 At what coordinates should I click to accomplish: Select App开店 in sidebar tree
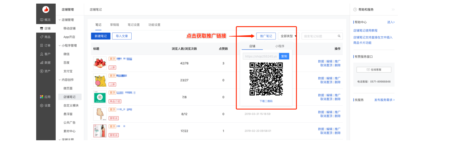(69, 37)
